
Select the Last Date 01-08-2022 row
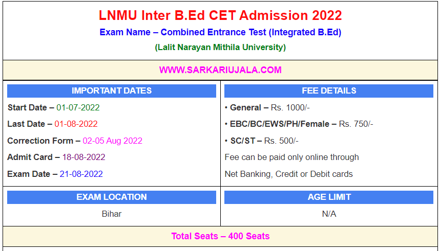click(53, 124)
